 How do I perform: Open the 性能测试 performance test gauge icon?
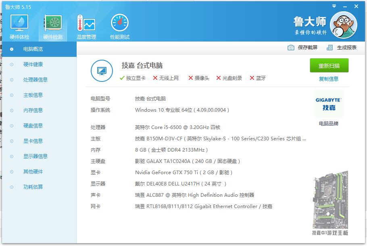coord(120,27)
